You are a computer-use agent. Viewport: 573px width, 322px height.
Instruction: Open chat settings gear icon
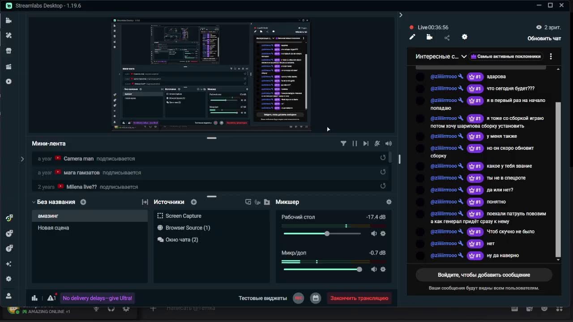(464, 37)
